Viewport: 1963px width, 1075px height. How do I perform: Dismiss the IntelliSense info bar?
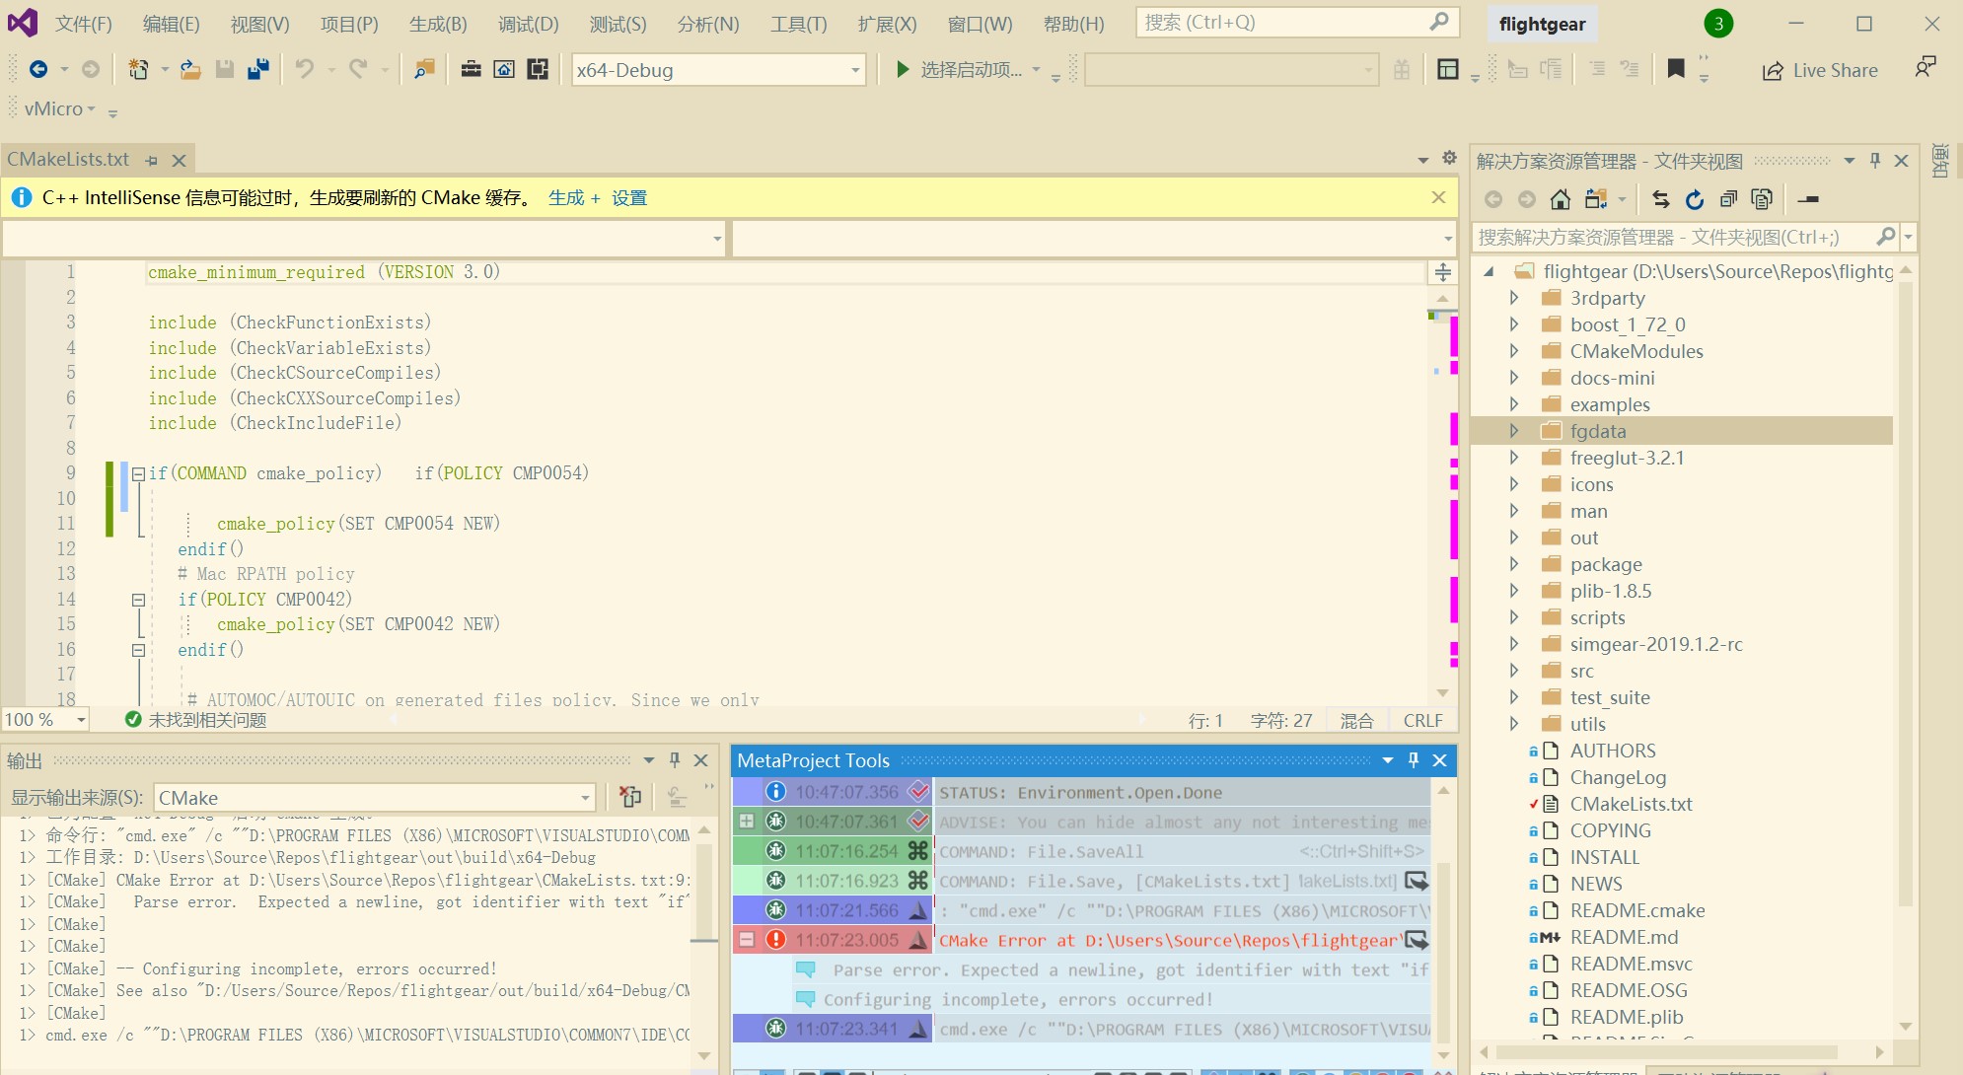tap(1438, 197)
